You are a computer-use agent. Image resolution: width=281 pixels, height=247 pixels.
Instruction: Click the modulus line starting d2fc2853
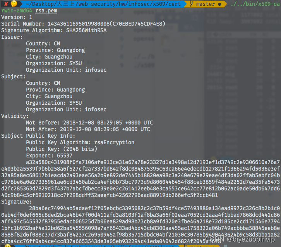point(140,189)
